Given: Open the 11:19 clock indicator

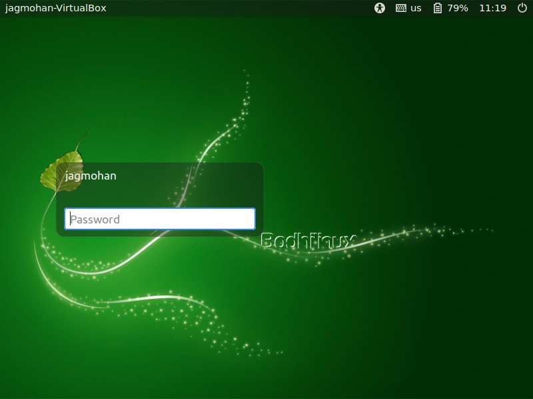Looking at the screenshot, I should point(492,8).
